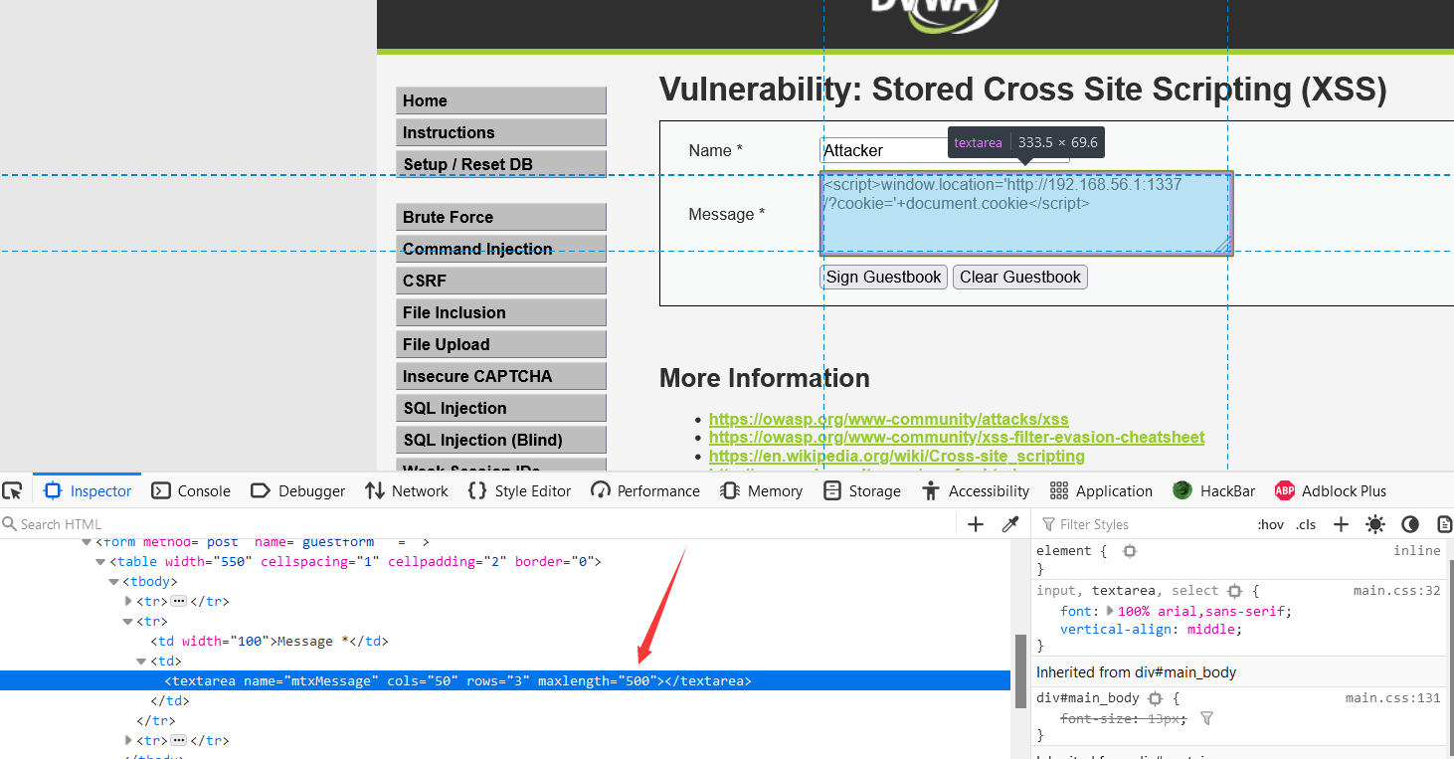Open the Storage tab
This screenshot has width=1454, height=759.
(x=862, y=490)
